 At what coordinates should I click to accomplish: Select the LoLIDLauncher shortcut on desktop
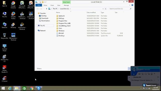point(31,15)
